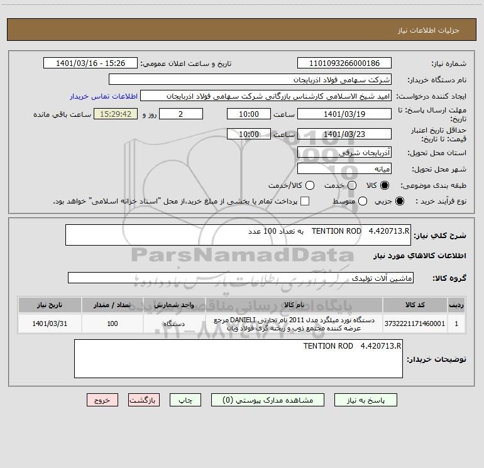The height and width of the screenshot is (468, 484).
Task: Click the remaining time 15:29:42 field
Action: point(116,114)
